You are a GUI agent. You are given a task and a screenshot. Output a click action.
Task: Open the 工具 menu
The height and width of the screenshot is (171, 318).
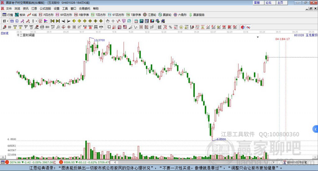pyautogui.click(x=65, y=8)
